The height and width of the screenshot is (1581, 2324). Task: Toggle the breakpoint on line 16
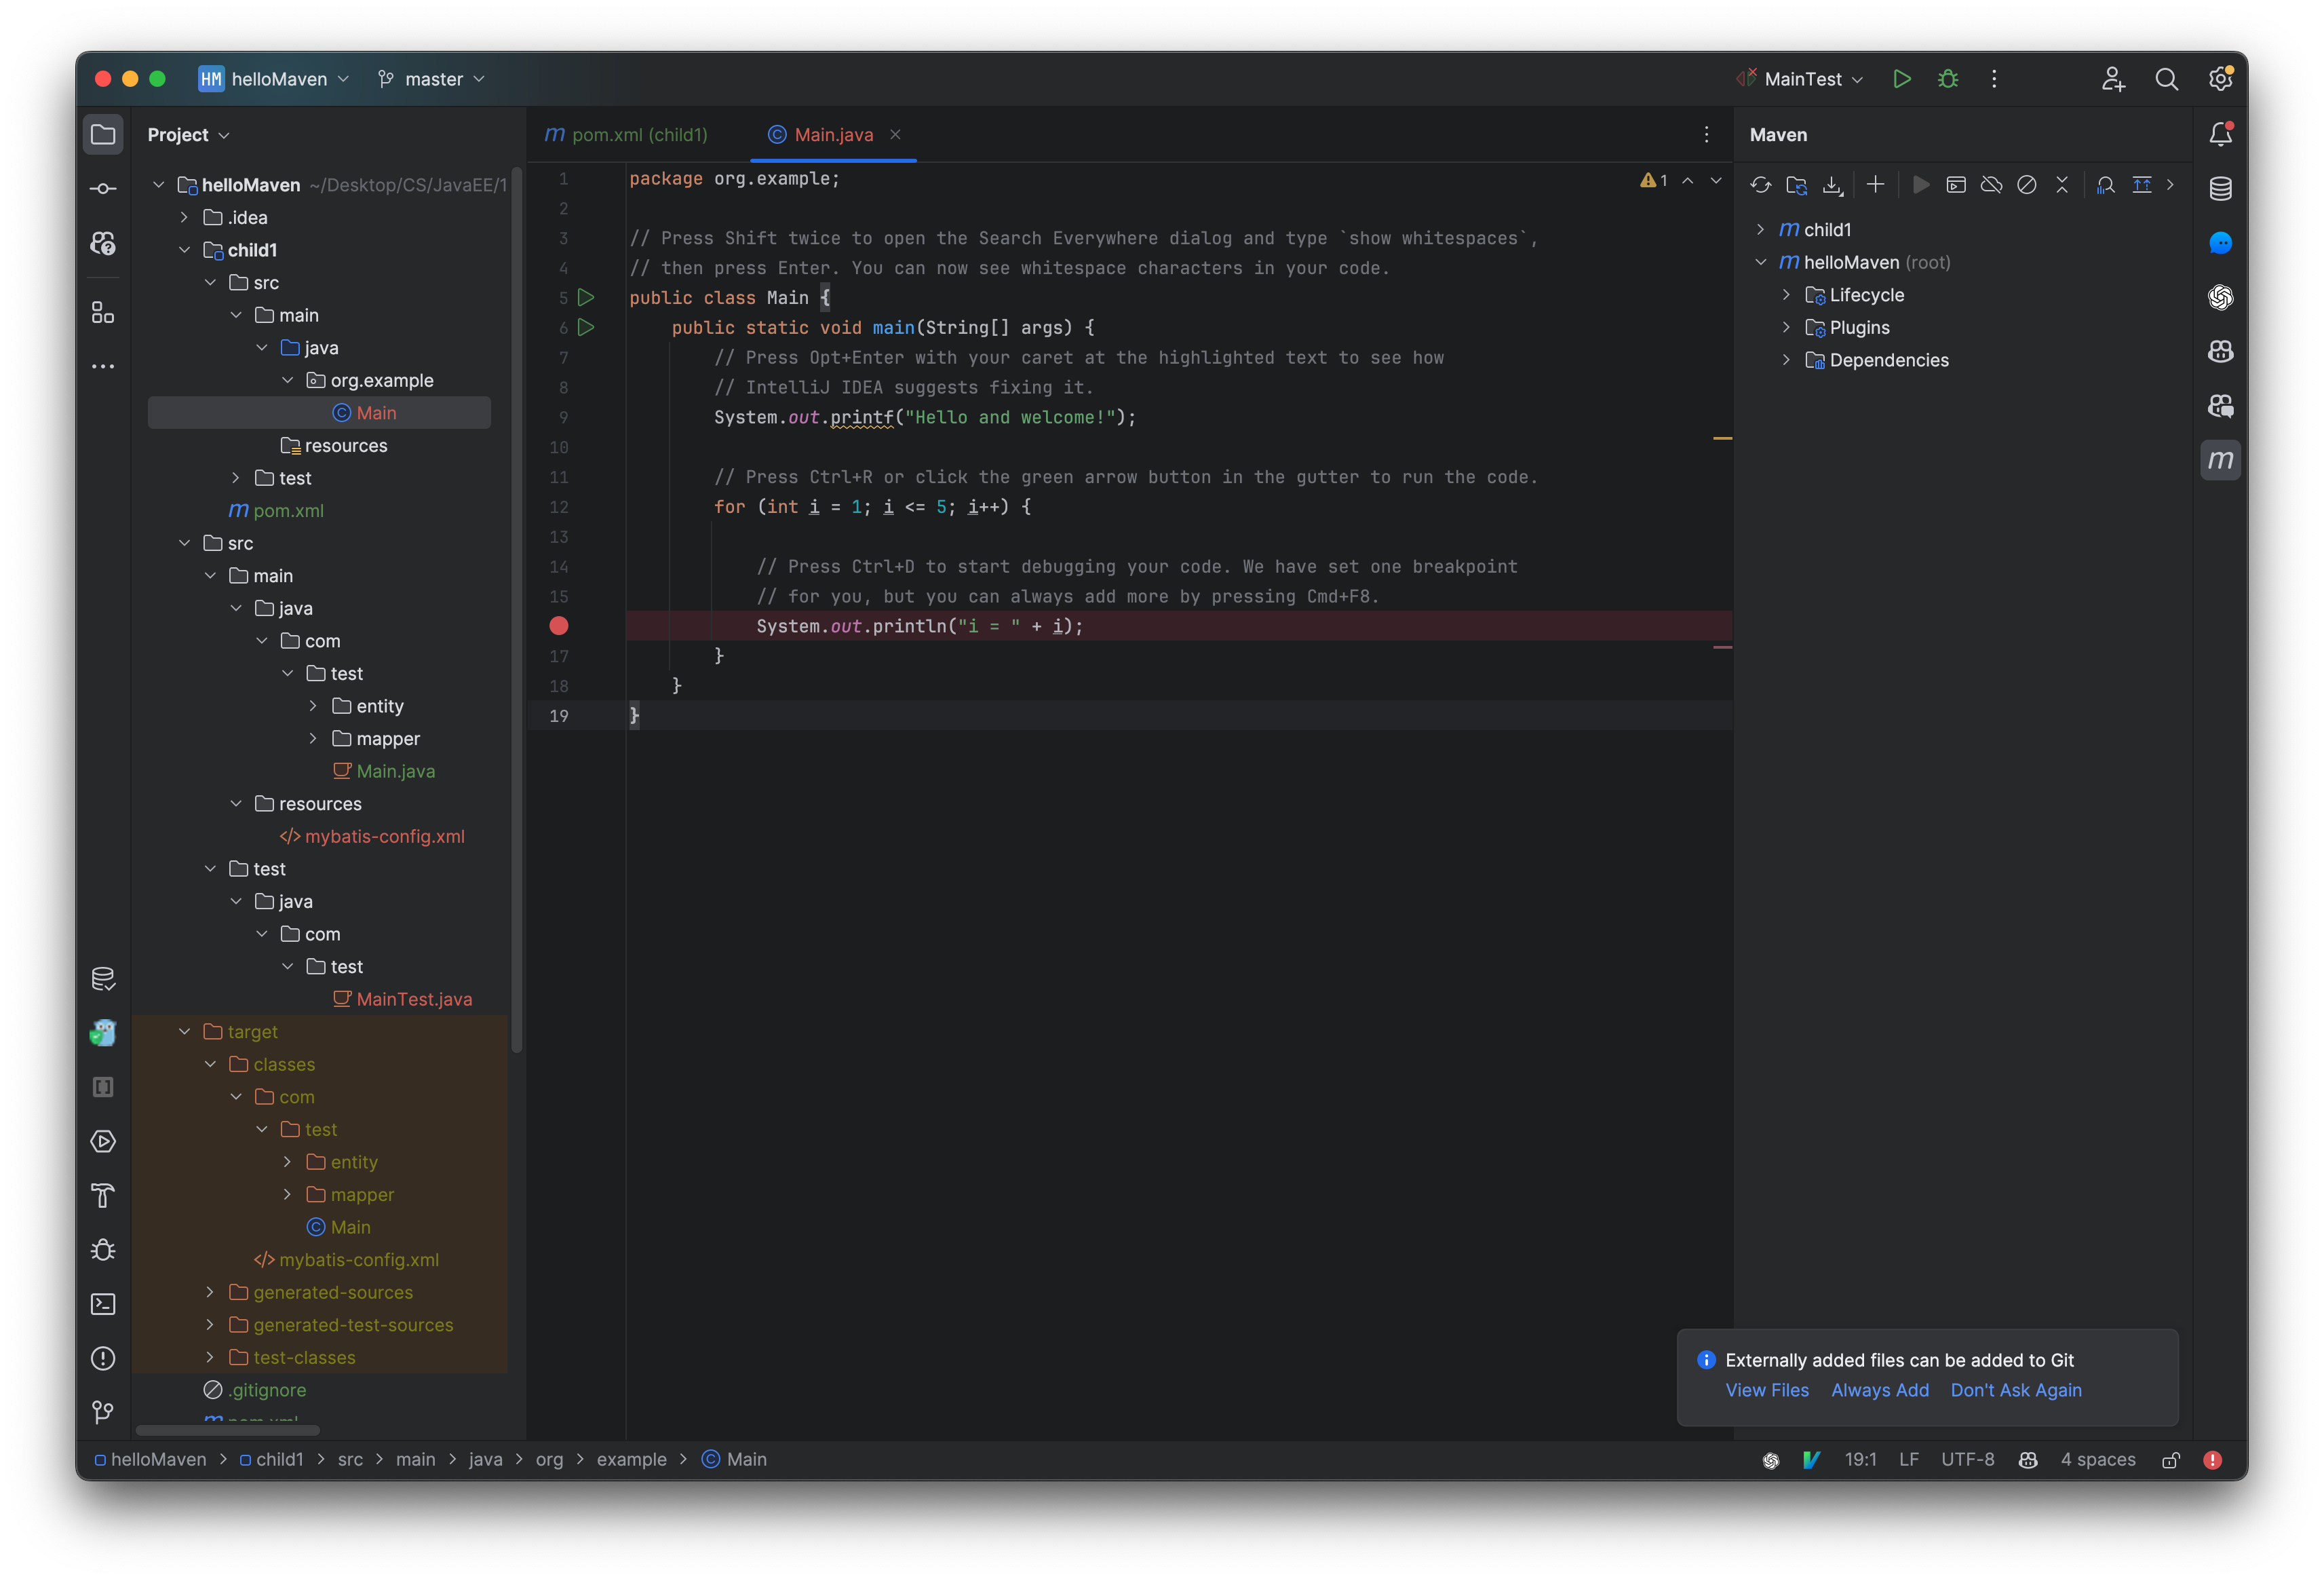click(x=559, y=626)
